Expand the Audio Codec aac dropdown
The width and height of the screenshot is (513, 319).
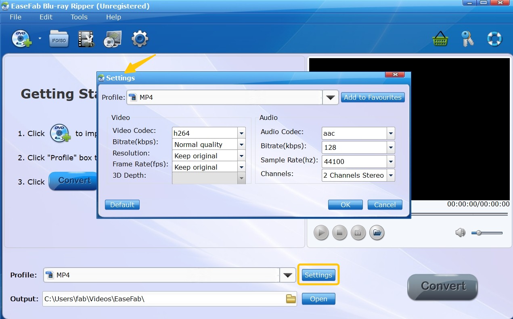tap(391, 133)
